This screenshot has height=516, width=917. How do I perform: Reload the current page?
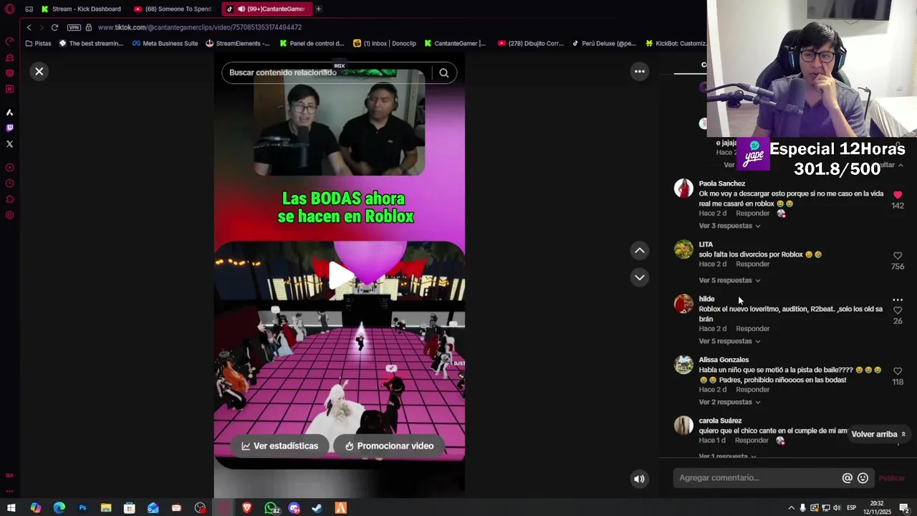54,27
